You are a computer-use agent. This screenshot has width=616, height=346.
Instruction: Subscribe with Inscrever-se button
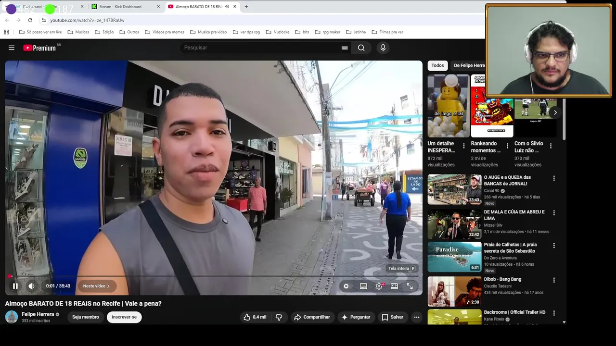pyautogui.click(x=124, y=317)
